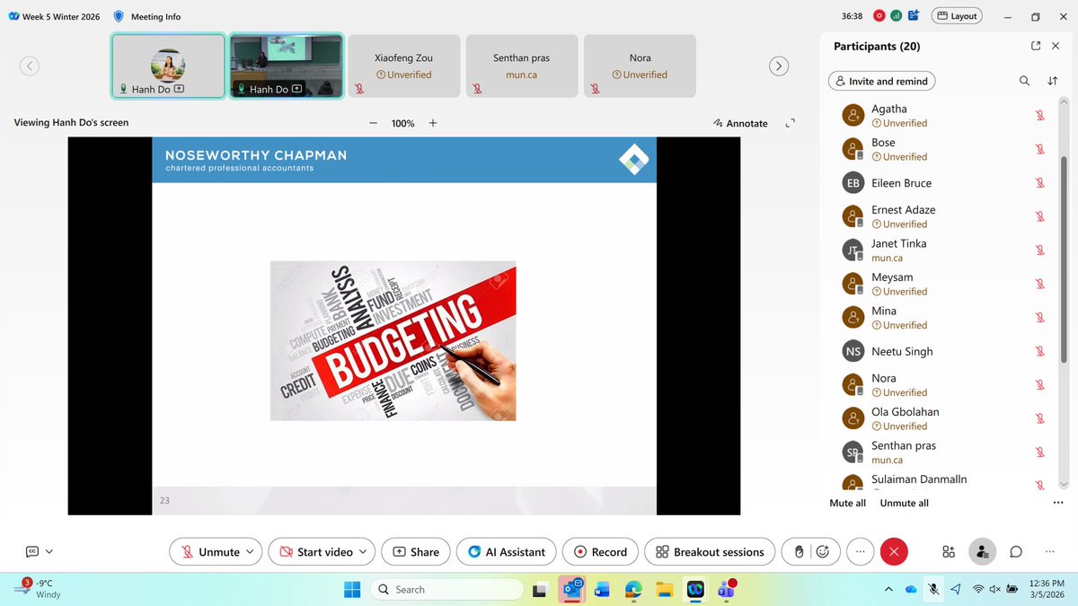Unmute your microphone

(209, 552)
